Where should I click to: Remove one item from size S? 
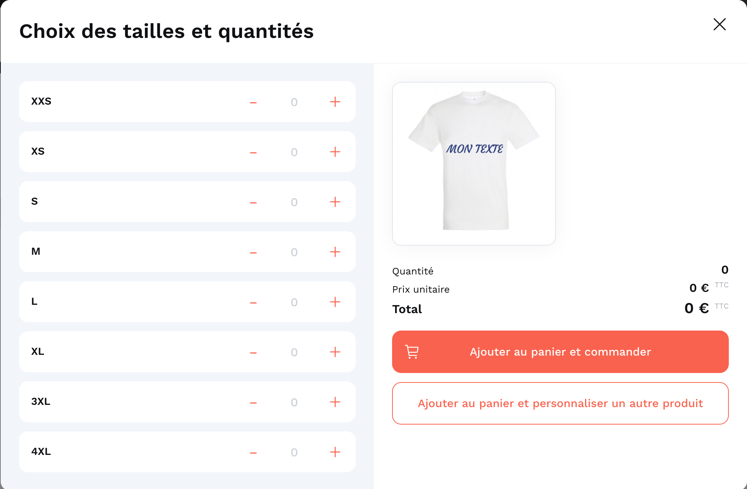[x=253, y=202]
